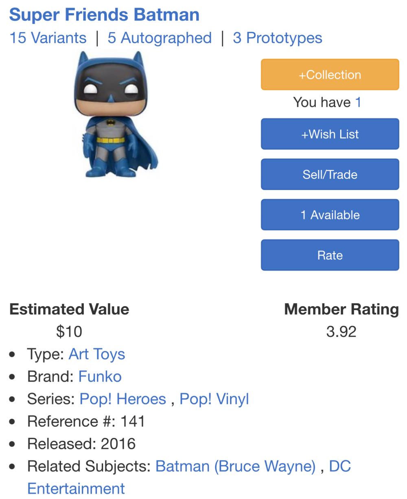Open the Pop! Vinyl series page

(214, 399)
